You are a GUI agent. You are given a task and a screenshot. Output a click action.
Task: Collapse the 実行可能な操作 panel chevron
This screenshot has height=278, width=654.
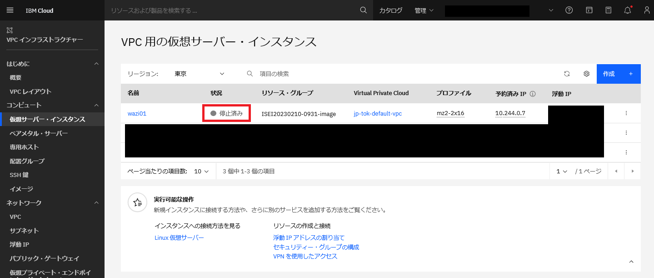[x=631, y=262]
